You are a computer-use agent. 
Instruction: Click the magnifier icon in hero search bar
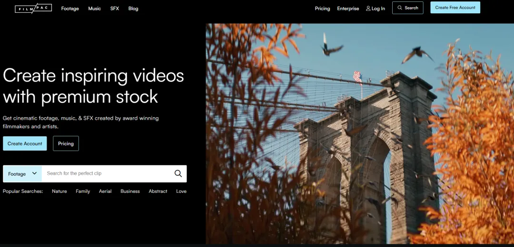(x=178, y=173)
